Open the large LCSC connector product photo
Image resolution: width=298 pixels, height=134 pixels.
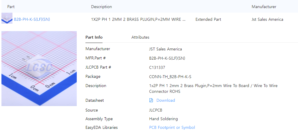point(39,69)
